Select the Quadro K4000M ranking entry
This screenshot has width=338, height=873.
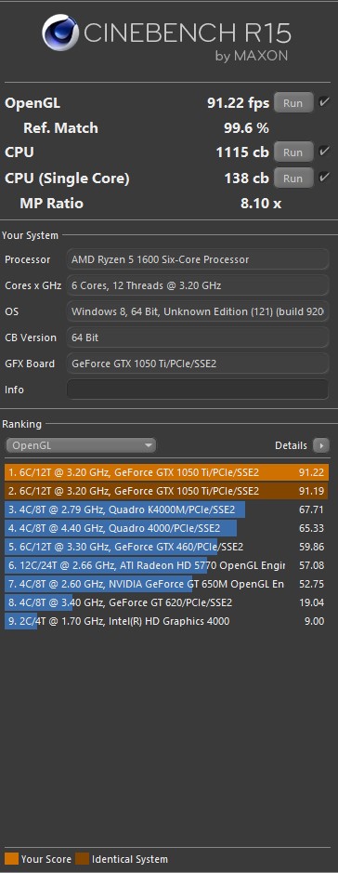[166, 509]
